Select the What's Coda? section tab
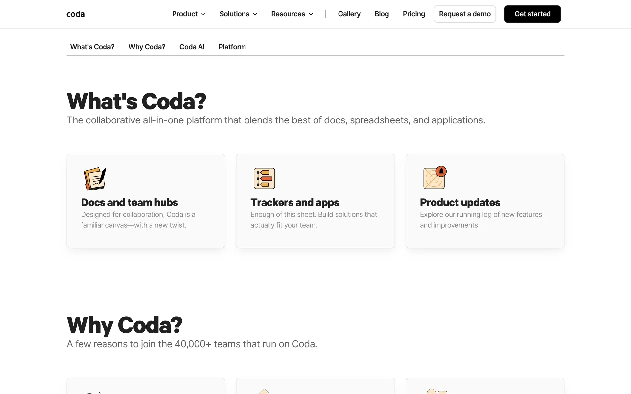The image size is (631, 394). [92, 47]
